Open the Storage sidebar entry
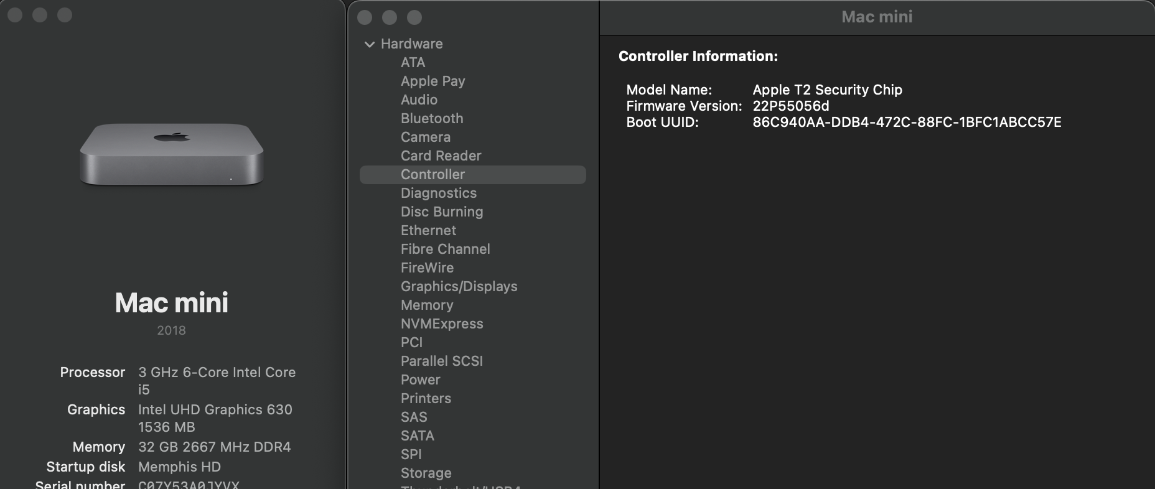 [426, 473]
